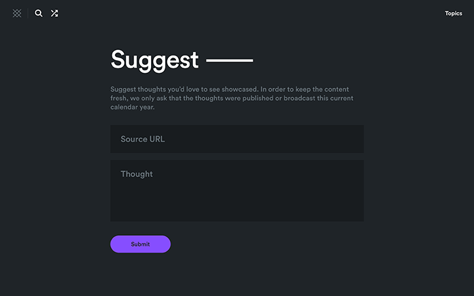Tap the magnifying glass in top bar
This screenshot has width=474, height=296.
[39, 13]
